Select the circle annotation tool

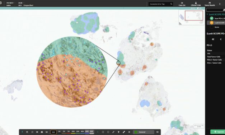[108, 132]
